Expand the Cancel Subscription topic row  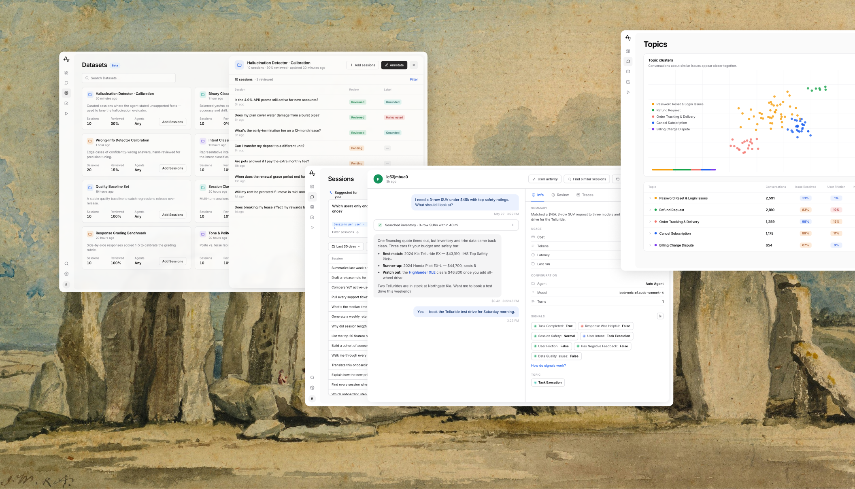click(650, 234)
